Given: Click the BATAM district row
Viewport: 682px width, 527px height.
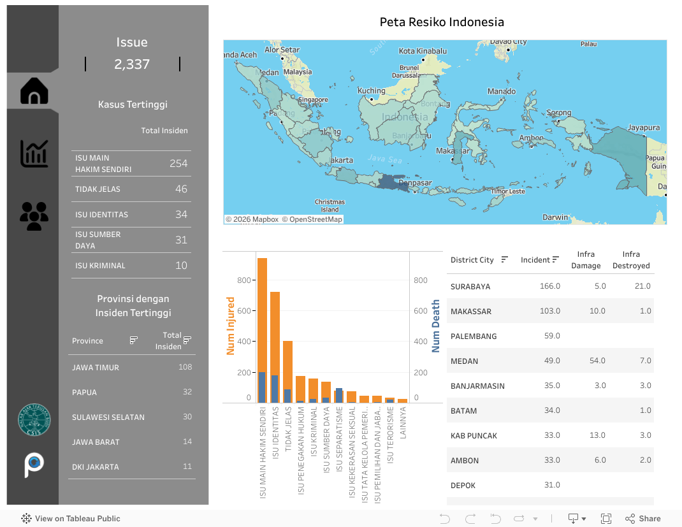Looking at the screenshot, I should [550, 410].
